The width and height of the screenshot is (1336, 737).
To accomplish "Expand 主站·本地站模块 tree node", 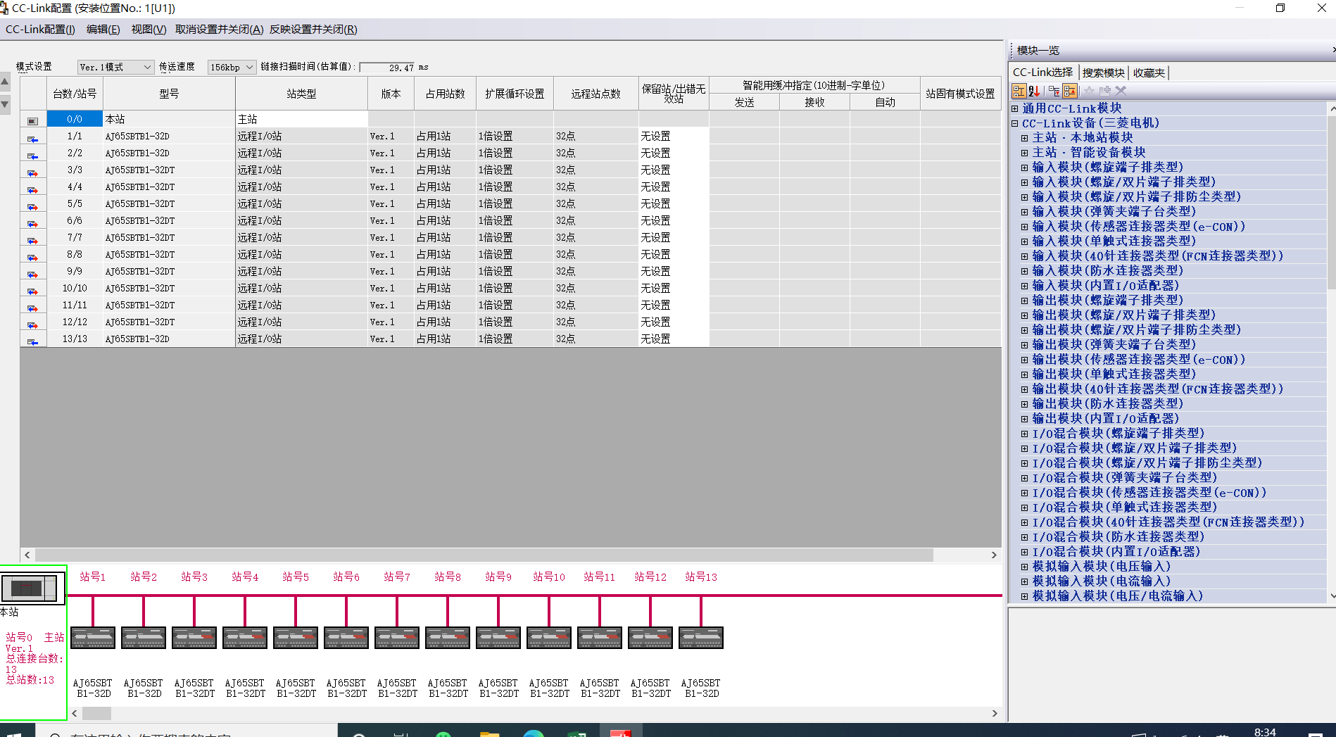I will (1025, 138).
